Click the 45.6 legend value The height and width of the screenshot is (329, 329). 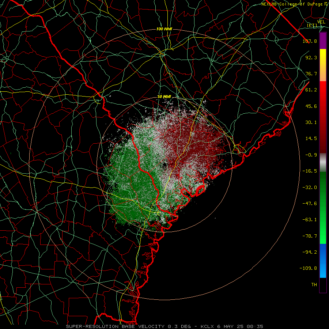(x=311, y=106)
